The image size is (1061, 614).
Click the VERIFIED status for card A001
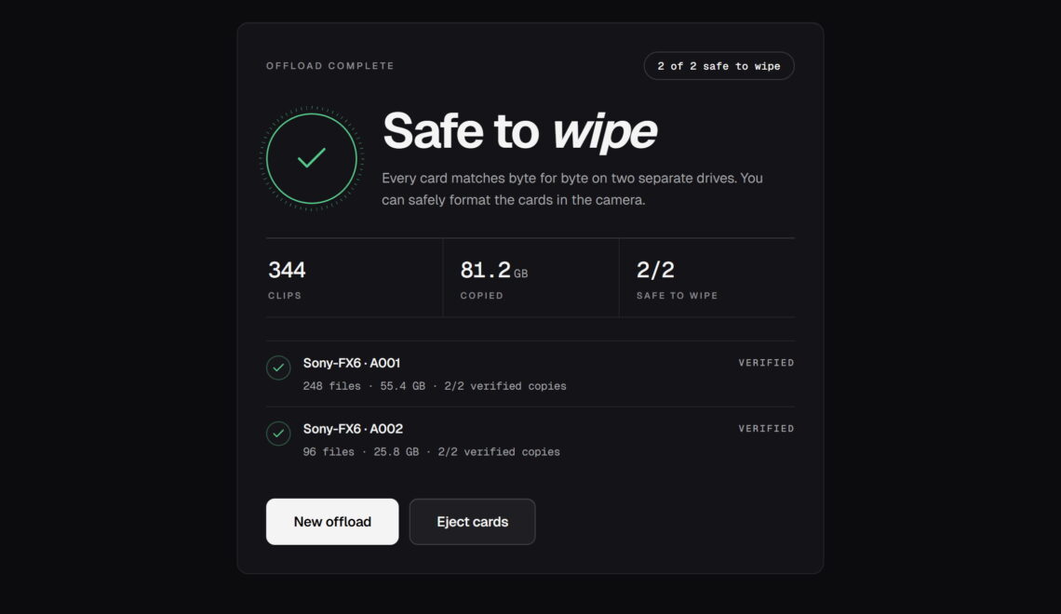tap(766, 363)
